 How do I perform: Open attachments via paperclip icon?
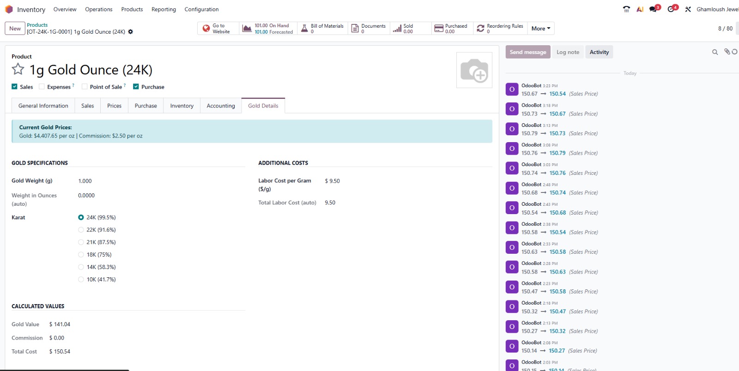pyautogui.click(x=727, y=52)
